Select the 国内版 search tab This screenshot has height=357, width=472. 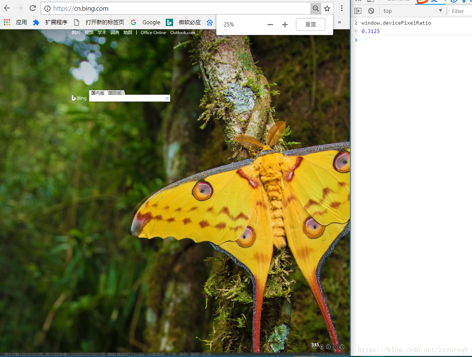coord(98,93)
